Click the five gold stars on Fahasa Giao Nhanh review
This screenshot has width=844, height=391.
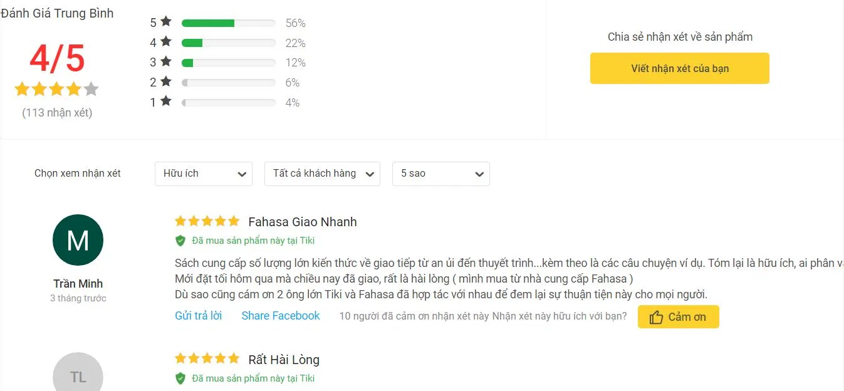pos(207,221)
